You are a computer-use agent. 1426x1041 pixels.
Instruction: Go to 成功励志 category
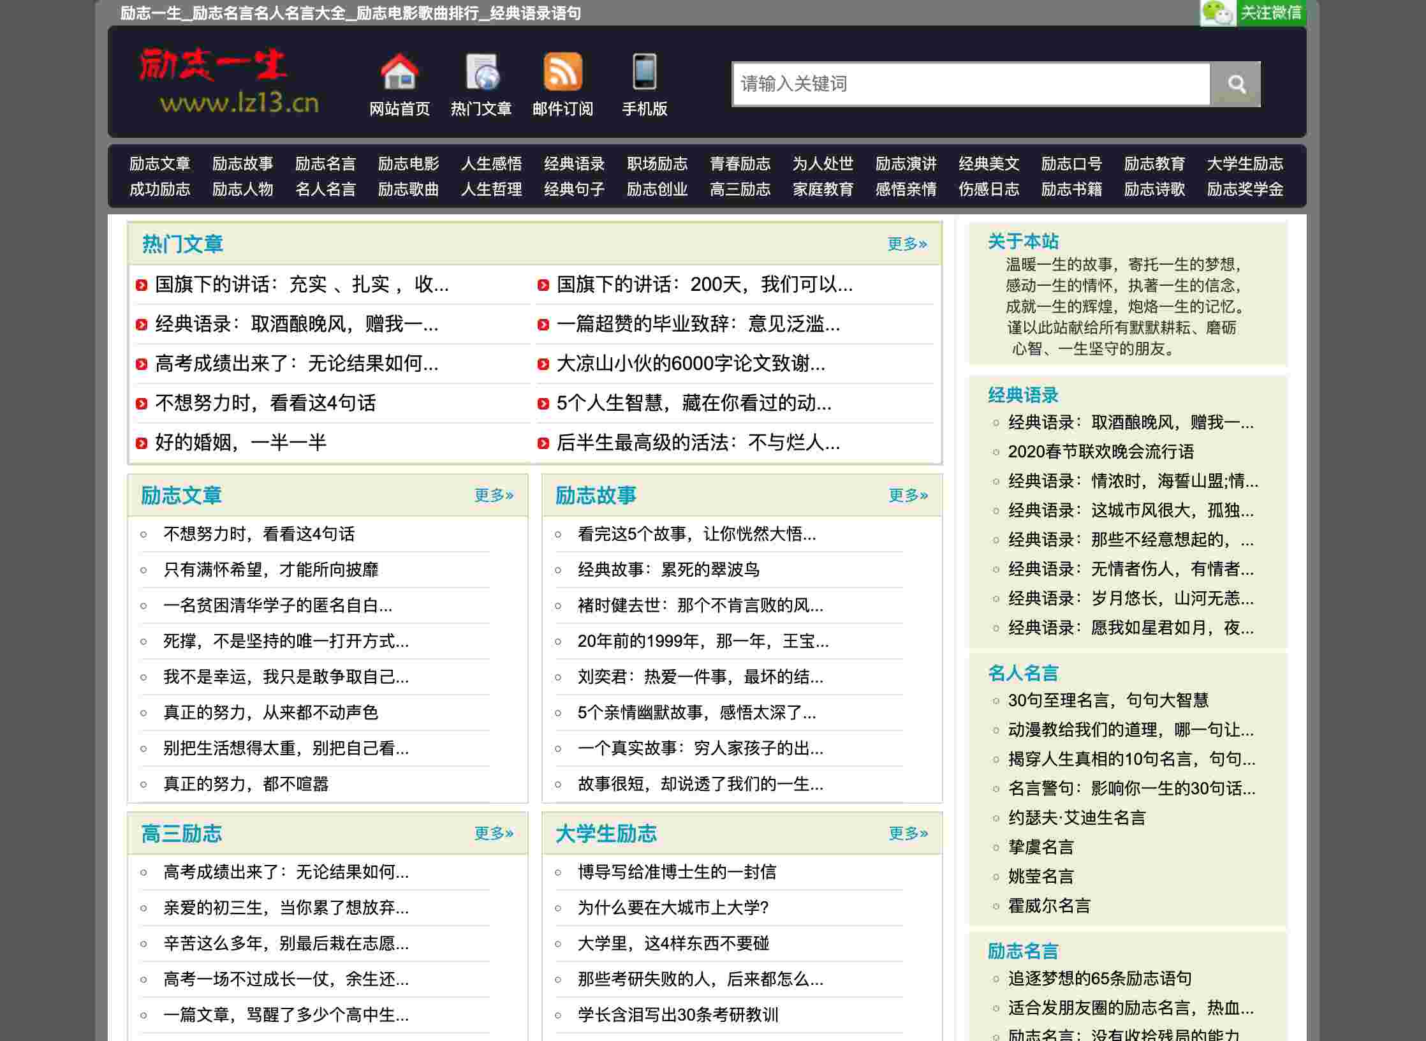(159, 189)
